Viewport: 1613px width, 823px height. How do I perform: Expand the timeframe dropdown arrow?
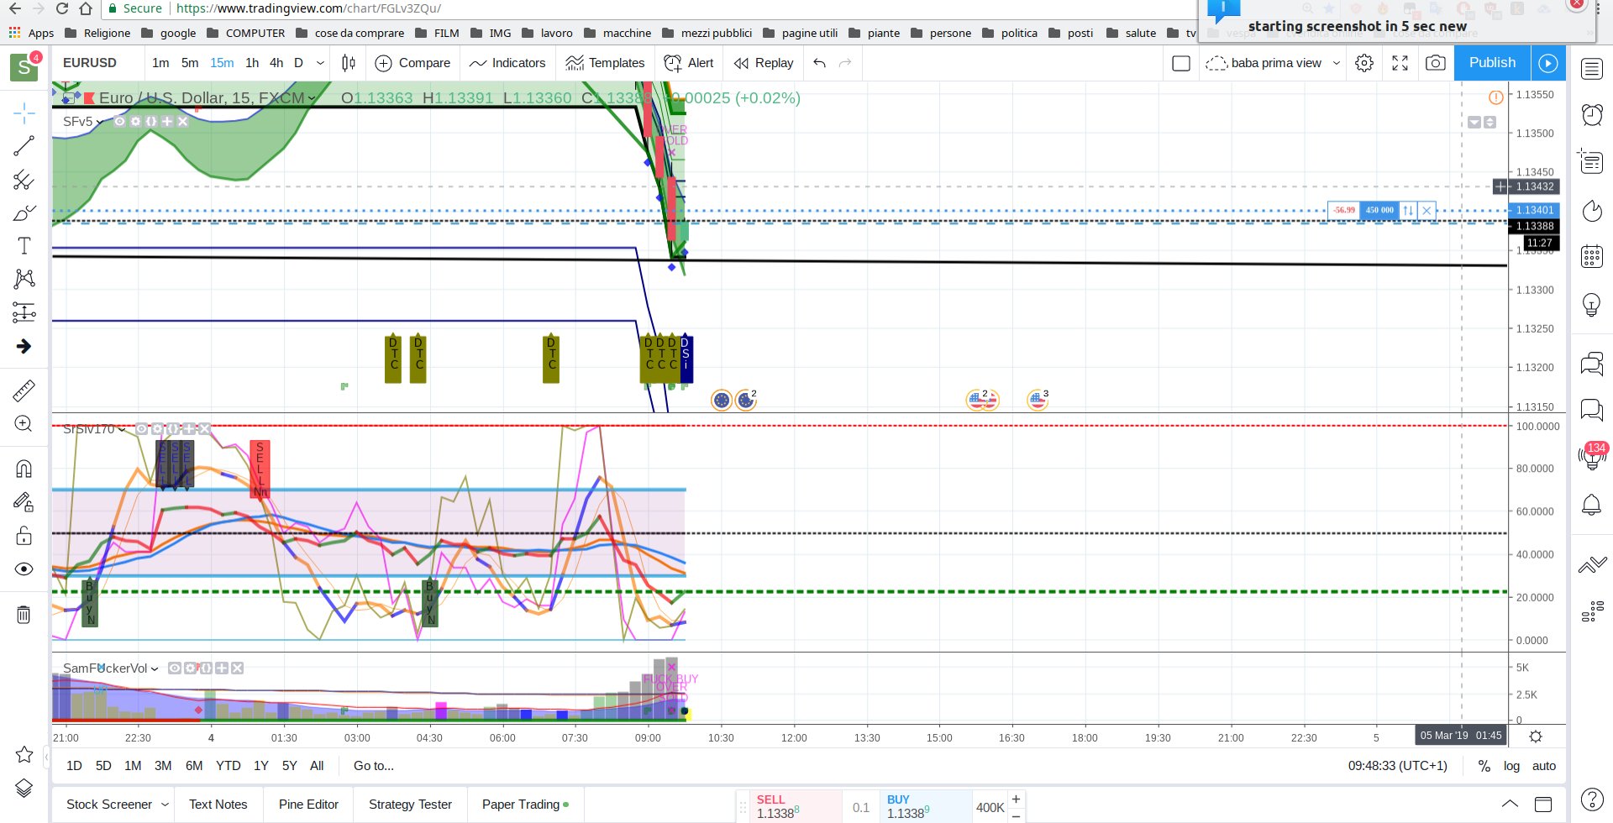[320, 63]
